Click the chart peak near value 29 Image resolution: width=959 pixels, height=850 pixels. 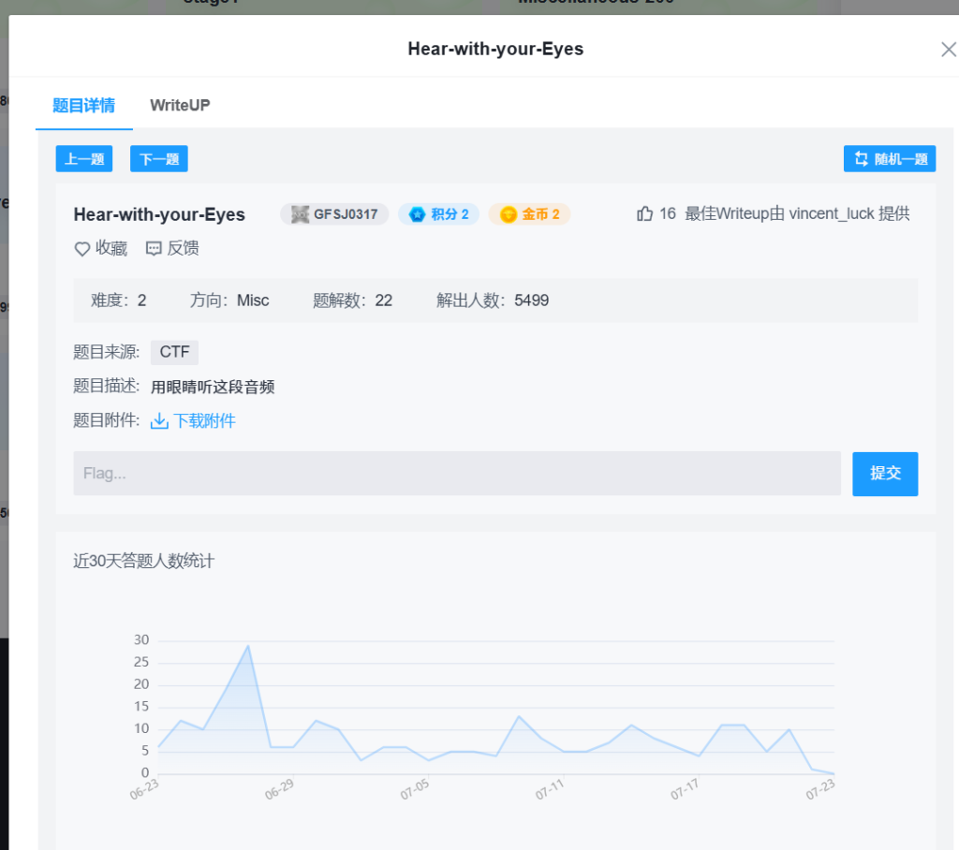[x=248, y=646]
